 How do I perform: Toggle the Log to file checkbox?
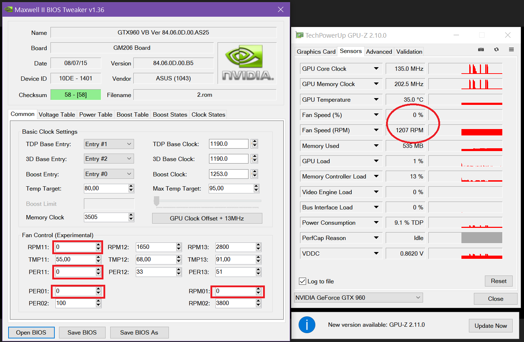click(303, 281)
